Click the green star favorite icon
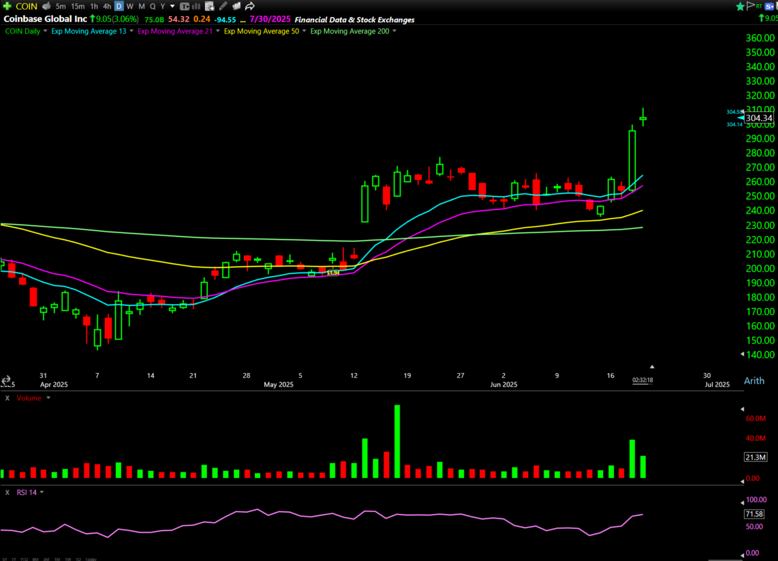Viewport: 778px width, 561px height. click(740, 6)
